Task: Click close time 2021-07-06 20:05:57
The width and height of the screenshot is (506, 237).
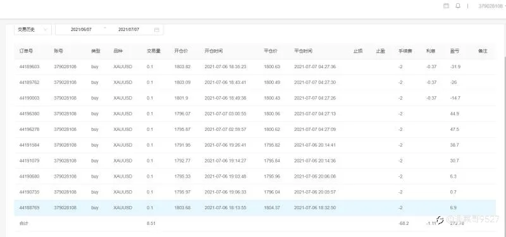Action: [x=315, y=192]
